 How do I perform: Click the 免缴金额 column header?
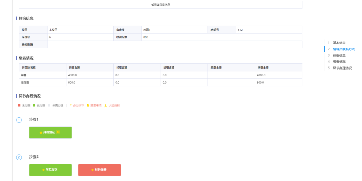[x=231, y=67]
